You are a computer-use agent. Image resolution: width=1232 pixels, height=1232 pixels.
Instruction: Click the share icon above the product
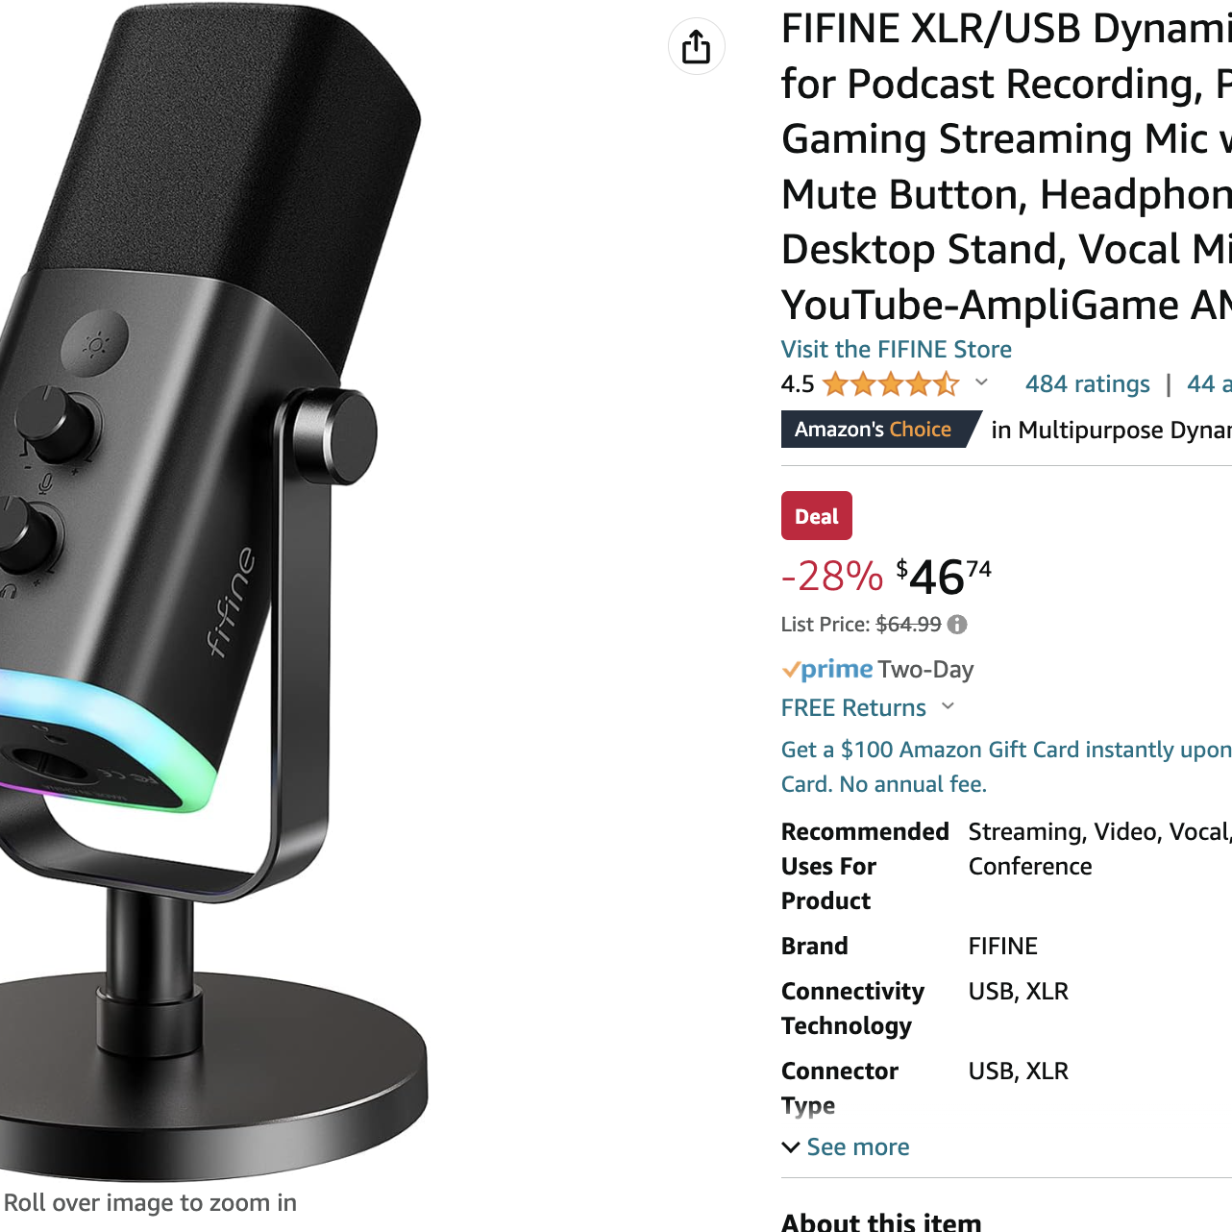(696, 46)
